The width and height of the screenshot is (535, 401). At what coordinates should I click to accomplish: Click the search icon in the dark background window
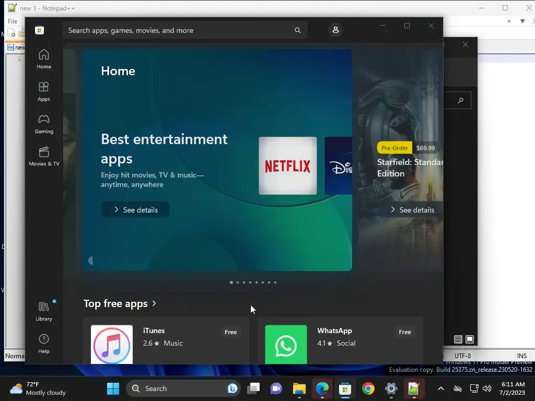461,100
